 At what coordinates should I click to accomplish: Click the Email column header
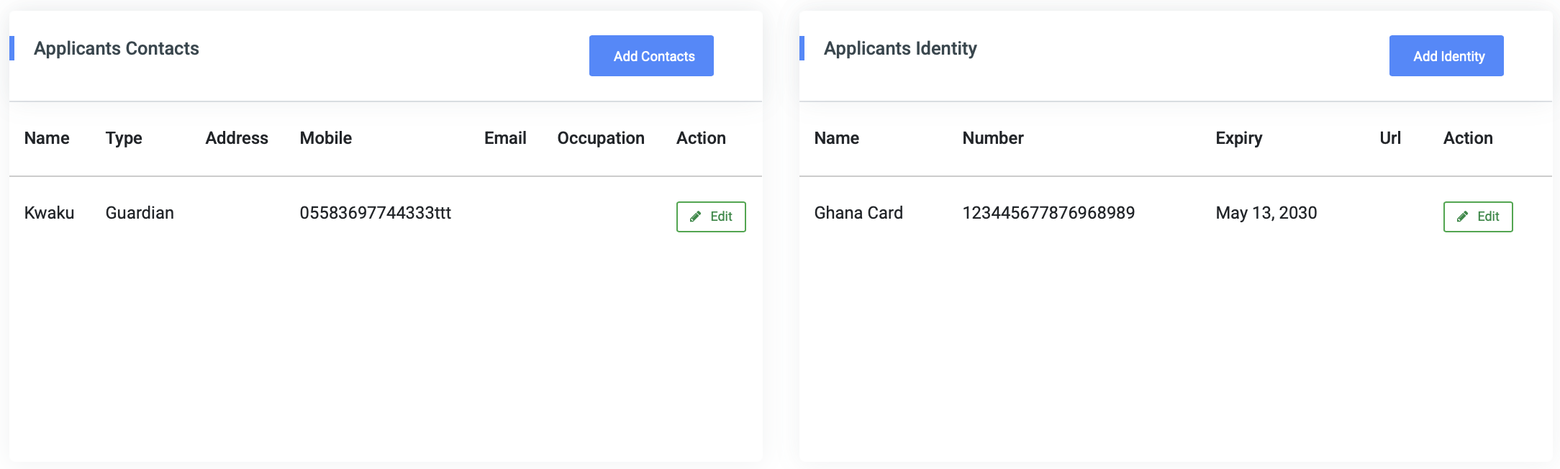click(x=505, y=138)
